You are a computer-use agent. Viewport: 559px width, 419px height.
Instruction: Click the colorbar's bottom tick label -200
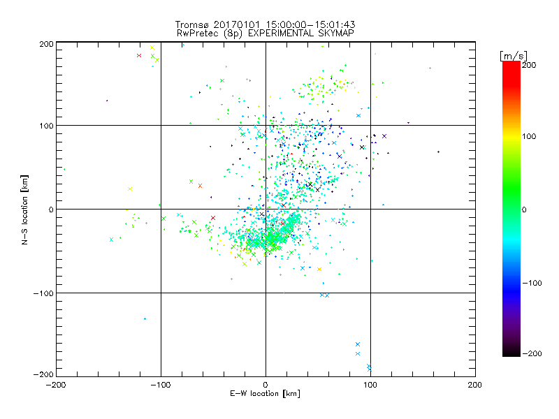pos(532,353)
